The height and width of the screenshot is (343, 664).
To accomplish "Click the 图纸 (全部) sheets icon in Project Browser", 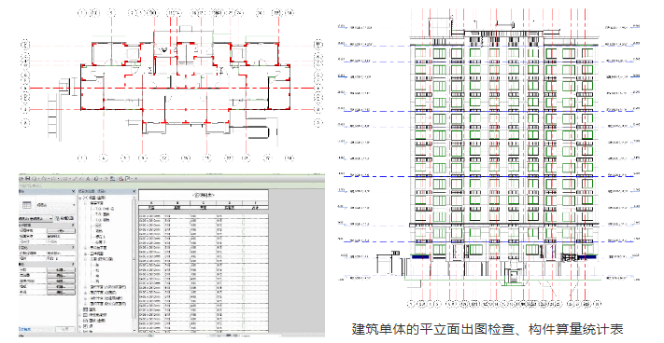I will point(85,321).
